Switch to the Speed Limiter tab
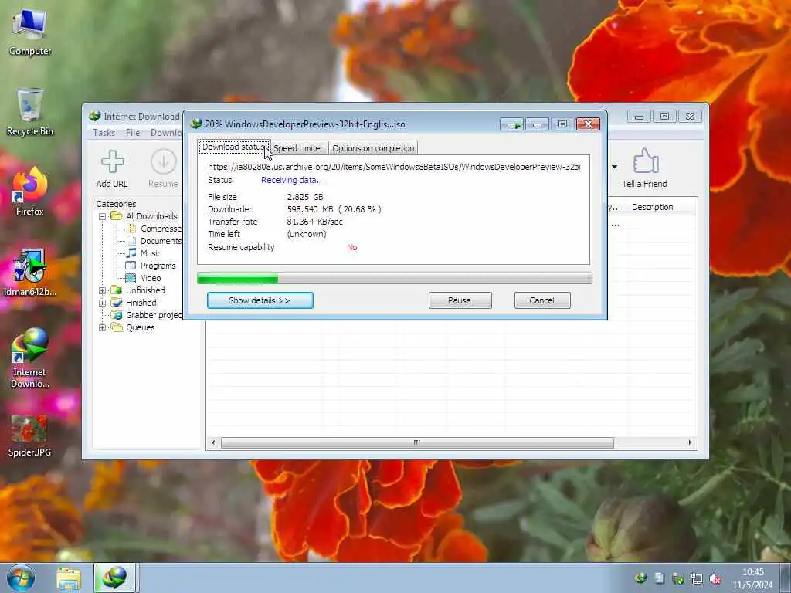This screenshot has width=791, height=593. pyautogui.click(x=299, y=148)
